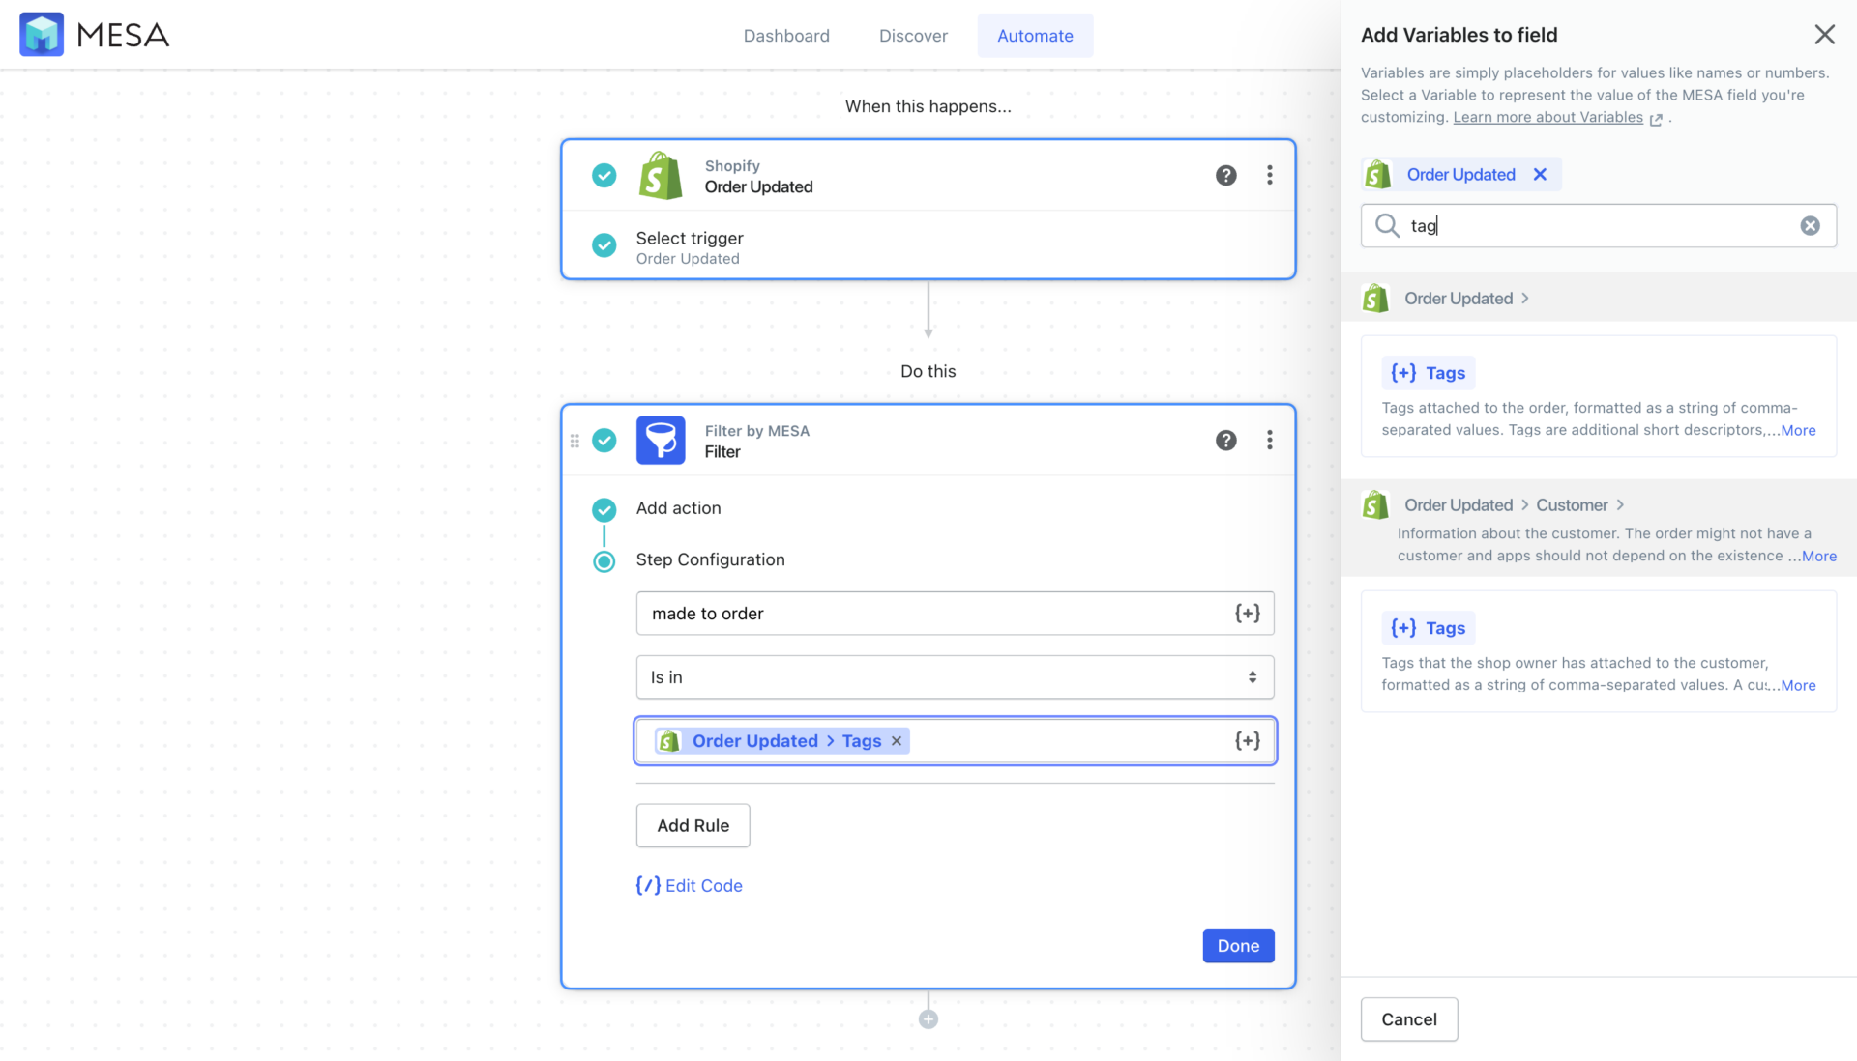The height and width of the screenshot is (1061, 1857).
Task: Open the Learn more about Variables link
Action: (1548, 117)
